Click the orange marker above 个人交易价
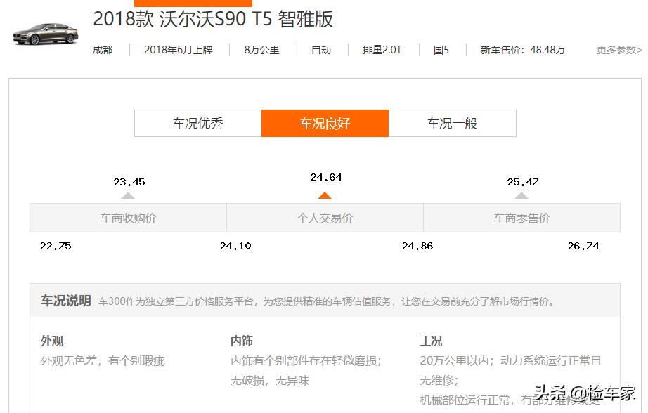Screen dimensions: 648x413 click(325, 195)
